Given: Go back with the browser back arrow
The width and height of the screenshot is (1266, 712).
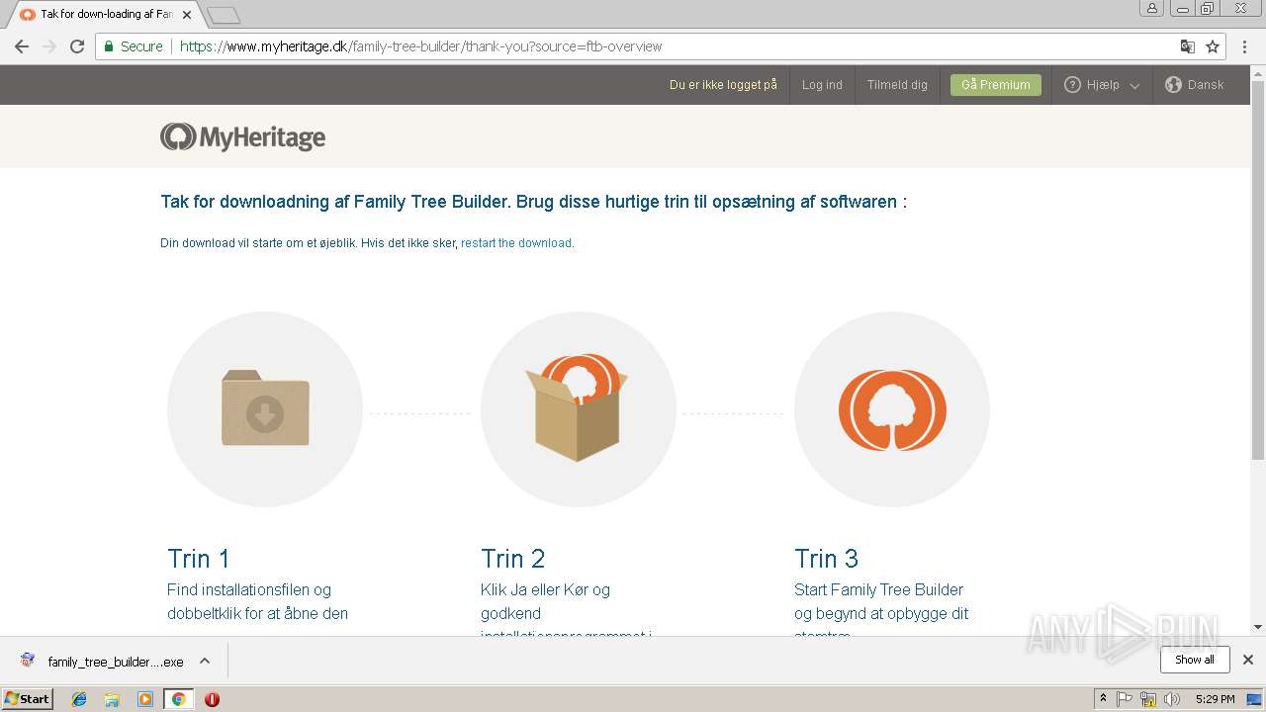Looking at the screenshot, I should [22, 46].
